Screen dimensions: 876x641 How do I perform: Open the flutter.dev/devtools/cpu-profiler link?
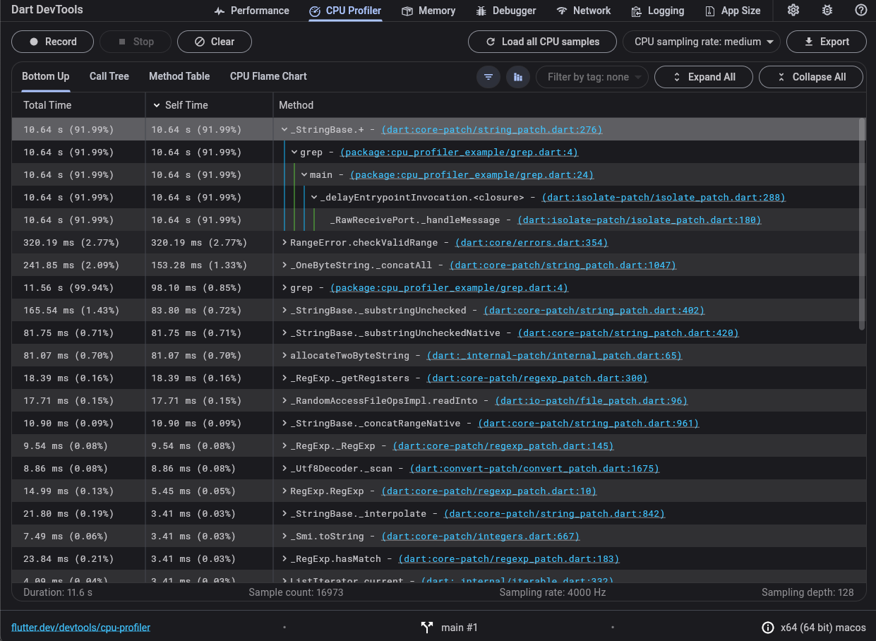click(x=80, y=627)
